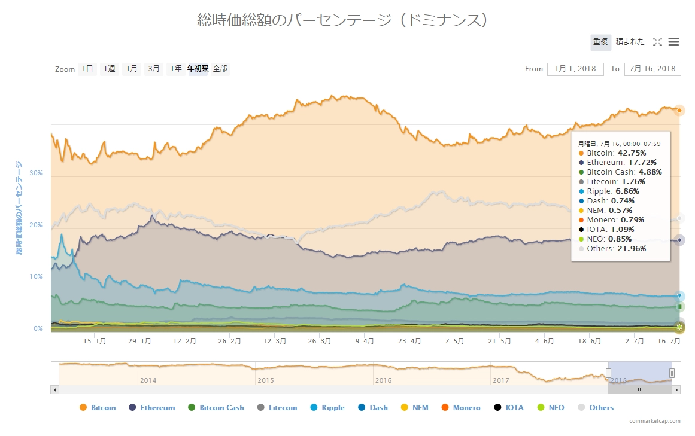The height and width of the screenshot is (436, 695).
Task: Click the To date input field
Action: 652,69
